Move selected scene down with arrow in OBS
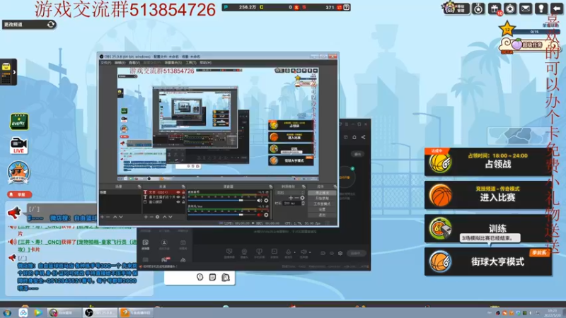The width and height of the screenshot is (566, 318). coord(121,217)
